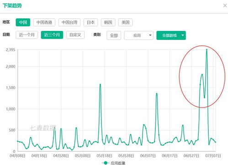228x165 pixels.
Task: Click the 日期 label
Action: coord(6,35)
